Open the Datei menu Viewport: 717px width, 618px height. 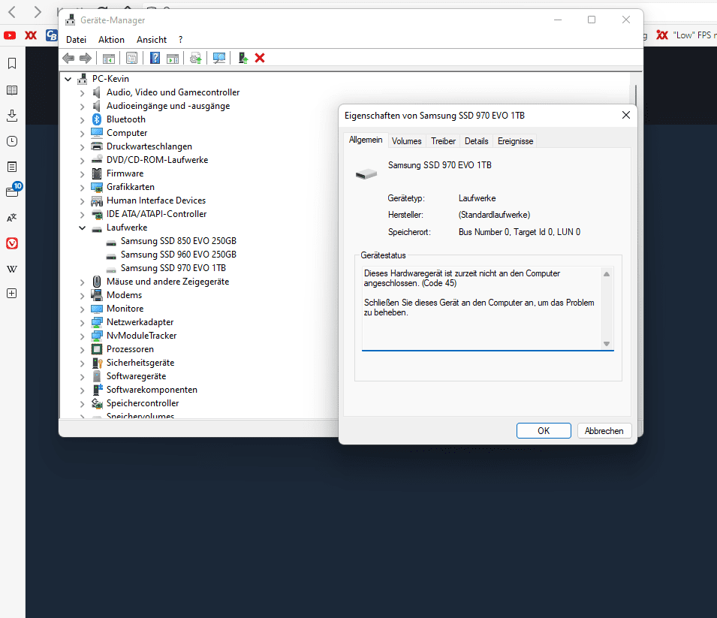coord(76,40)
